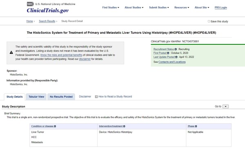Viewport: 245px width, 149px height.
Task: Click Device: HistoSonics Histotripsy cell
Action: pos(116,132)
